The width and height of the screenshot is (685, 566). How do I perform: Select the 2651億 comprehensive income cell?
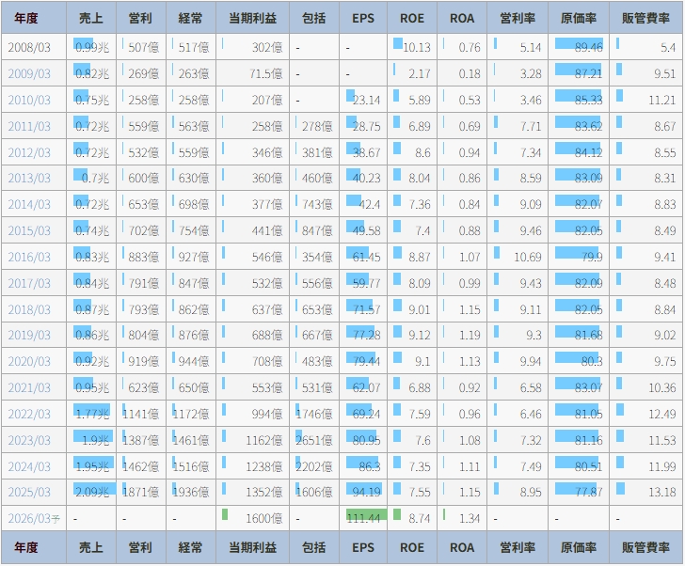[313, 440]
